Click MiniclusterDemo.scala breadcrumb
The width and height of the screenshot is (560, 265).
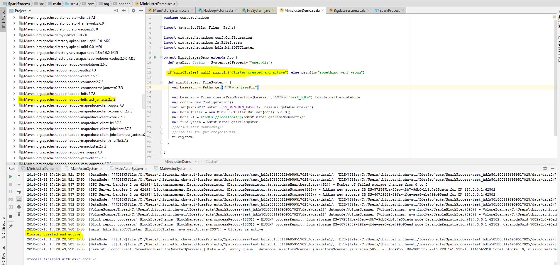pyautogui.click(x=155, y=4)
